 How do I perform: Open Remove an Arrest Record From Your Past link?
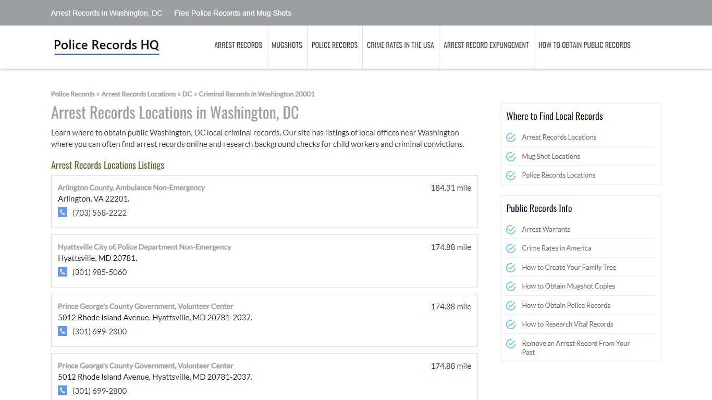click(x=576, y=348)
